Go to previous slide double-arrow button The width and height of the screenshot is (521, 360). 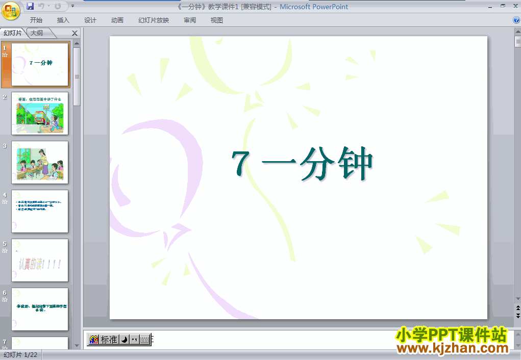[517, 308]
